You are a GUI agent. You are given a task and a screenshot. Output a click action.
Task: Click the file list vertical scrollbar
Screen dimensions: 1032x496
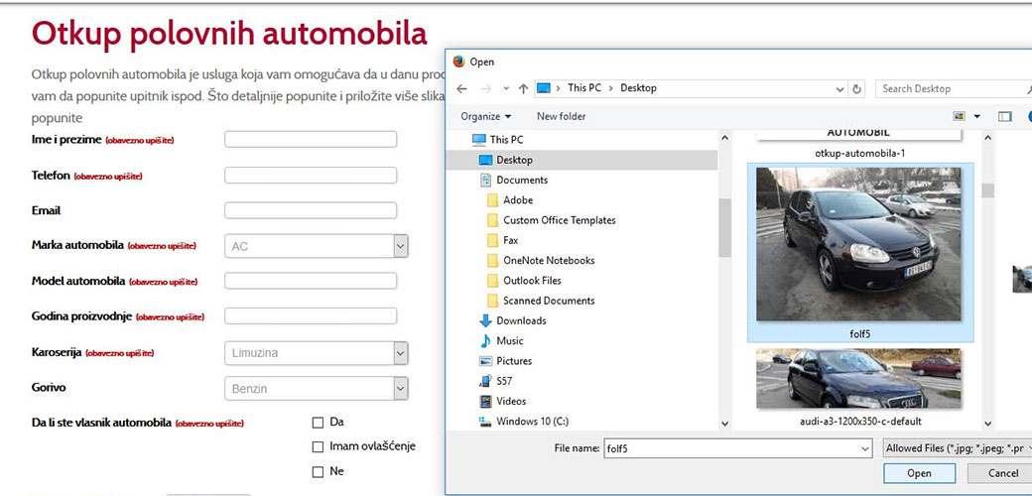pos(987,280)
